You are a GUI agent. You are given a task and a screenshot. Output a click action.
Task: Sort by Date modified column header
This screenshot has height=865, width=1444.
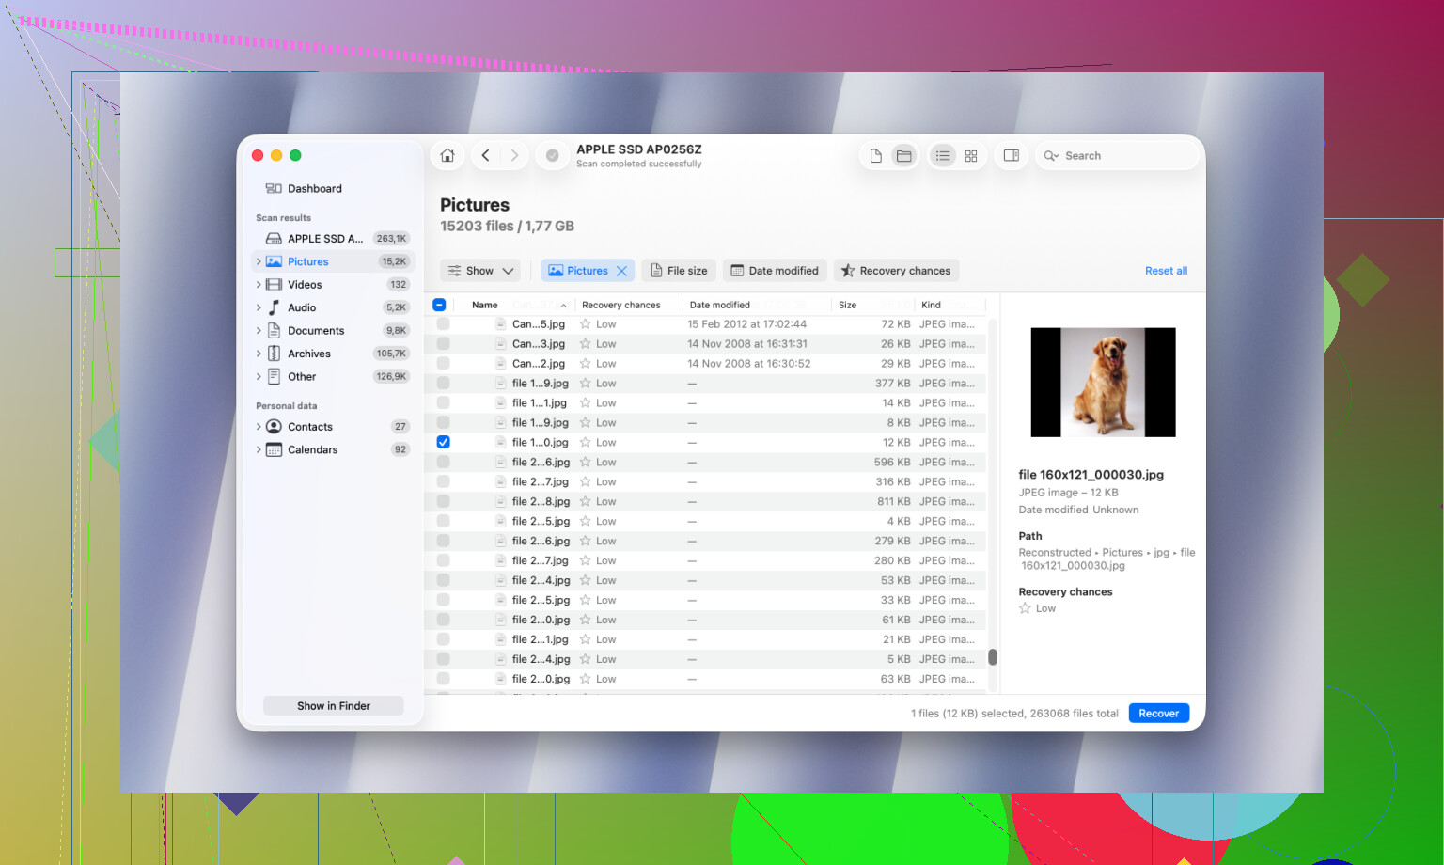tap(719, 305)
